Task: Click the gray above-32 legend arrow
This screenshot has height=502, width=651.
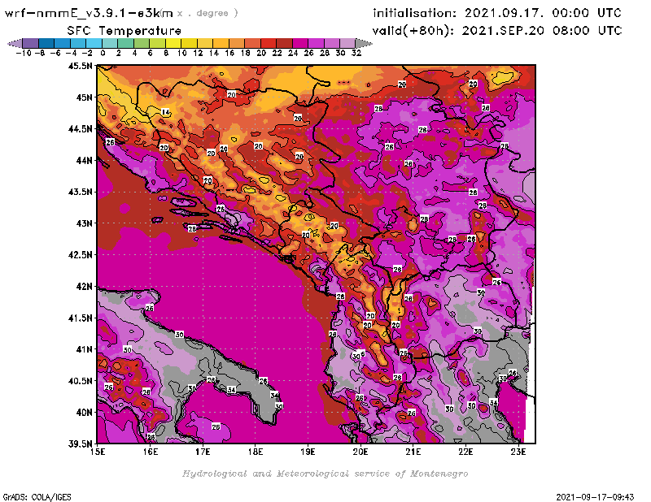Action: tap(364, 43)
